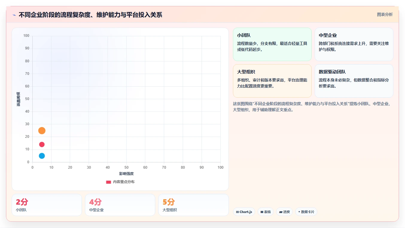
Task: Click the 多组织、审计 description text
Action: click(x=272, y=83)
